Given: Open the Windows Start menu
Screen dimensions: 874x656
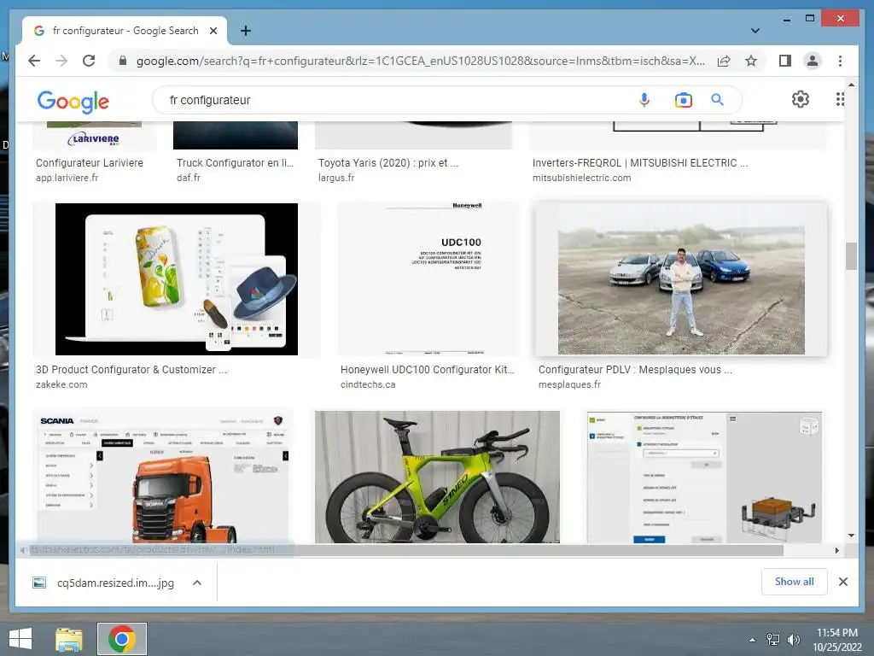Looking at the screenshot, I should pos(20,639).
